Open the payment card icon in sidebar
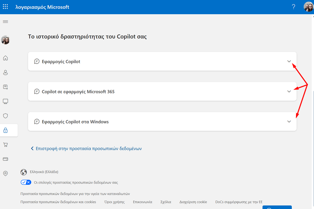Screen dimensions: 314x209 pos(5,159)
